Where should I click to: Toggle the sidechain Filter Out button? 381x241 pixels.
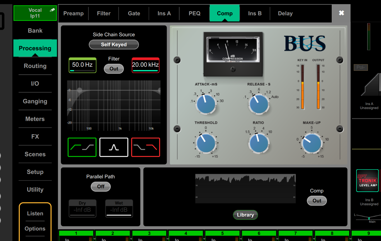point(114,69)
